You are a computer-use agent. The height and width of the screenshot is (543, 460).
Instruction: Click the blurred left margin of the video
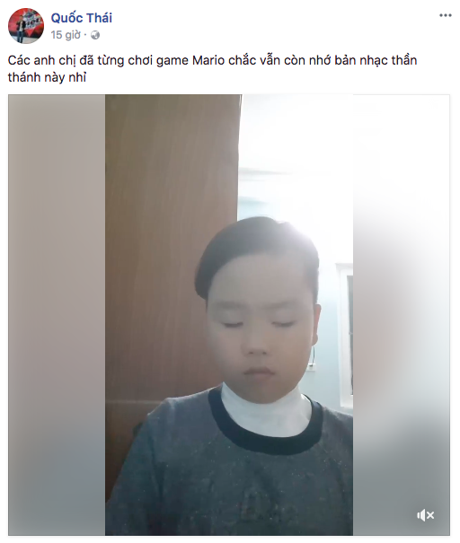(57, 315)
